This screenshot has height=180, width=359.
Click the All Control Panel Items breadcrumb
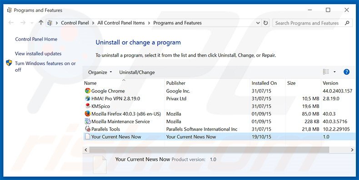[x=121, y=23]
